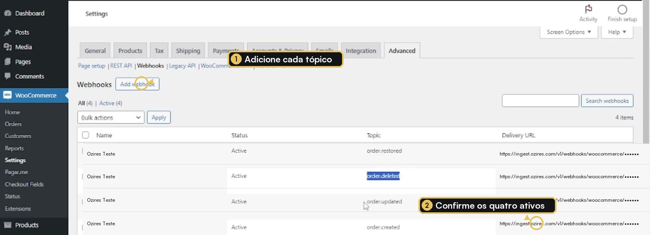650x235 pixels.
Task: Click the order.updated topic cell
Action: tap(384, 201)
